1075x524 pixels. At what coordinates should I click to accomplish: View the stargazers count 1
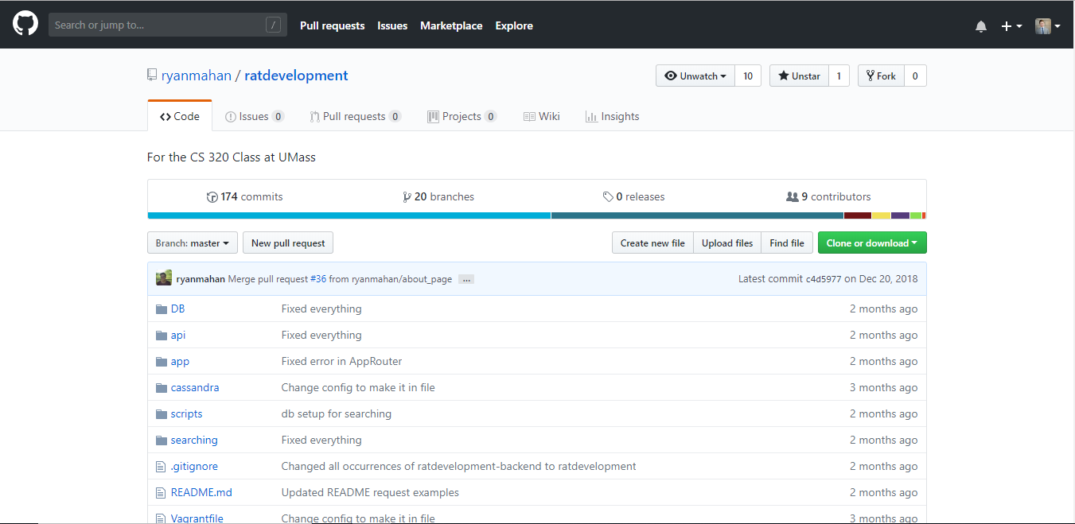point(839,76)
